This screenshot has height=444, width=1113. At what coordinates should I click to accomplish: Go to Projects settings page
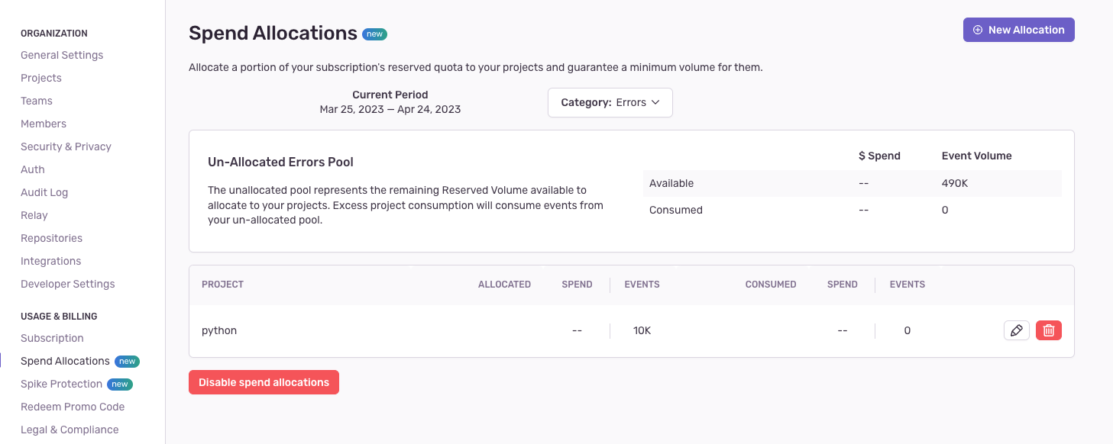(x=41, y=78)
